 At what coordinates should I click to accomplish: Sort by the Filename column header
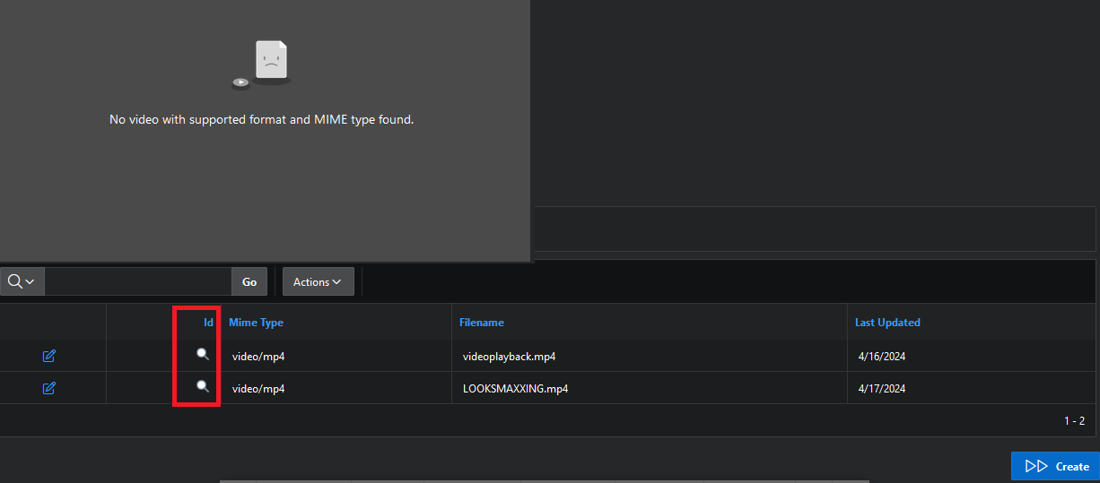click(x=482, y=323)
